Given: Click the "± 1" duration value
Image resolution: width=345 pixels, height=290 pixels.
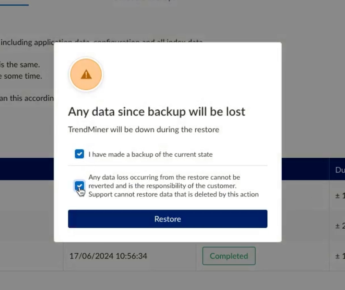Looking at the screenshot, I should click(x=337, y=195).
